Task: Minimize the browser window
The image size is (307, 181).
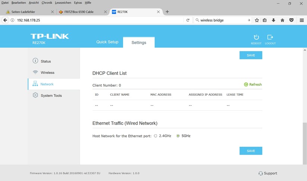Action: pos(278,3)
